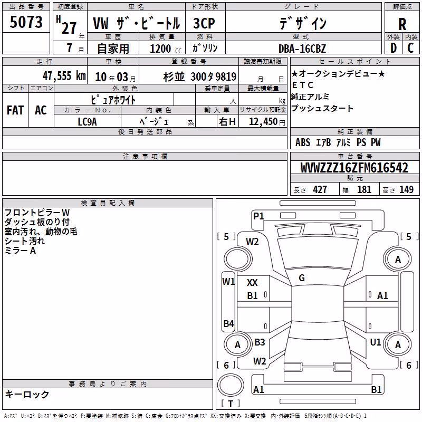This screenshot has width=422, height=422.
Task: Click the exterior grade D
Action: (x=394, y=48)
